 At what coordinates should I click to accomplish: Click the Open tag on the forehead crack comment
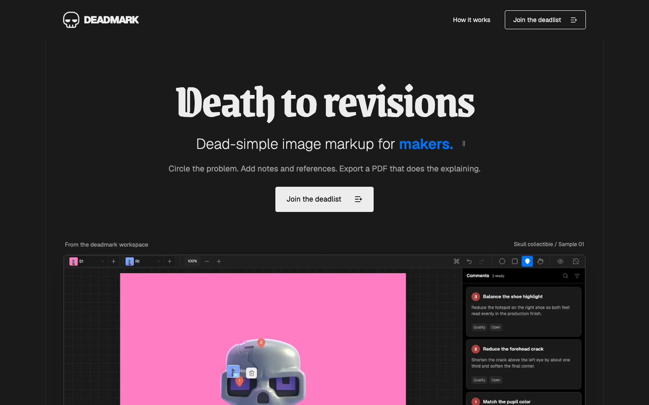pos(496,380)
